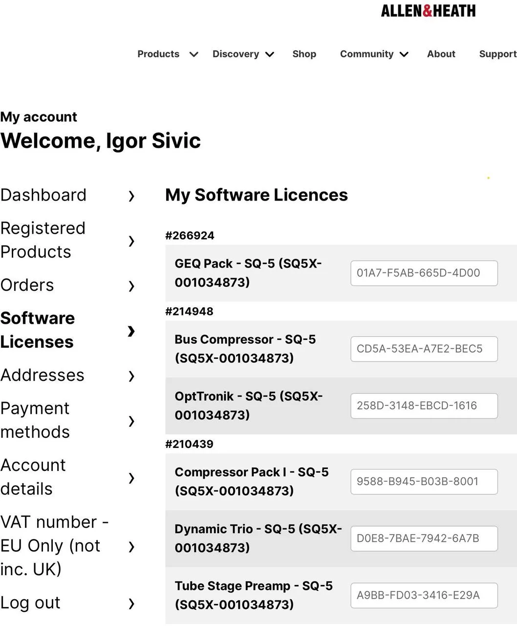Click the chevron beside Account details
This screenshot has height=626, width=517.
pos(131,478)
